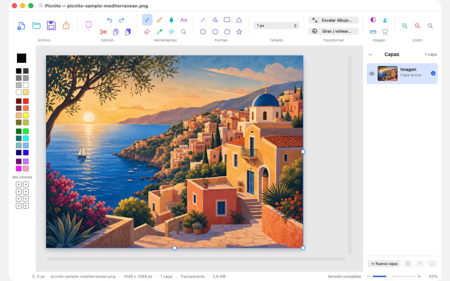This screenshot has width=450, height=281.
Task: Select the Aa text tool
Action: (184, 20)
